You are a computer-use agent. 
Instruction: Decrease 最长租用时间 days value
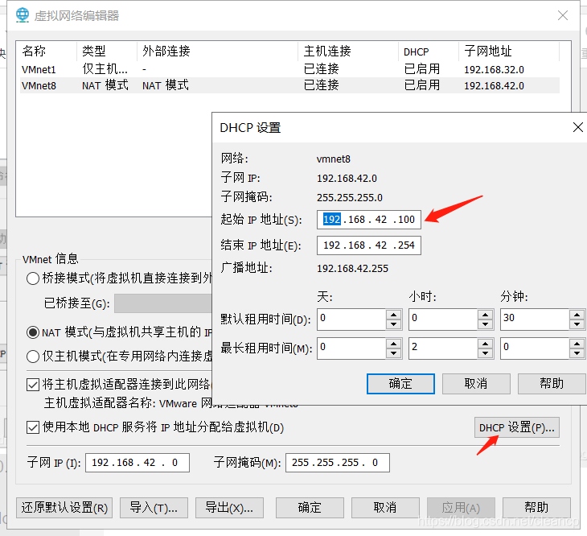click(x=393, y=353)
